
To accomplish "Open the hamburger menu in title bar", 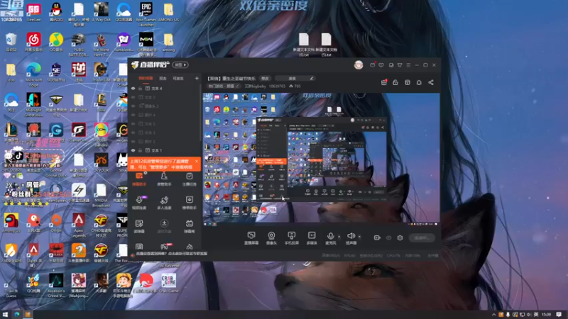I will click(x=408, y=65).
